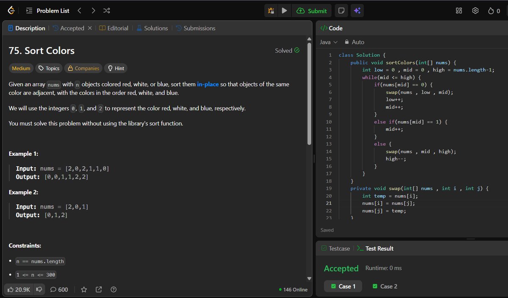
Task: Reveal the Hint
Action: coord(116,68)
